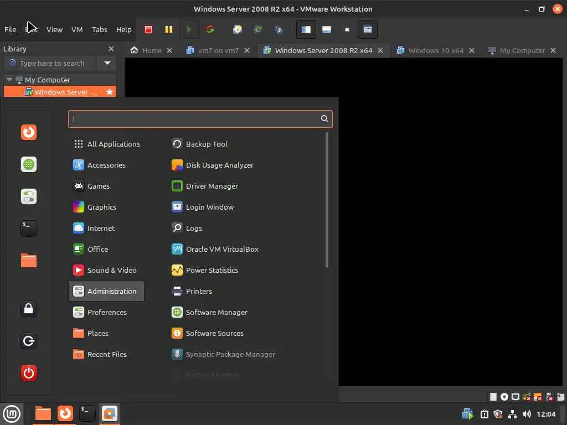Select the Places category
Viewport: 567px width, 425px height.
click(106, 333)
